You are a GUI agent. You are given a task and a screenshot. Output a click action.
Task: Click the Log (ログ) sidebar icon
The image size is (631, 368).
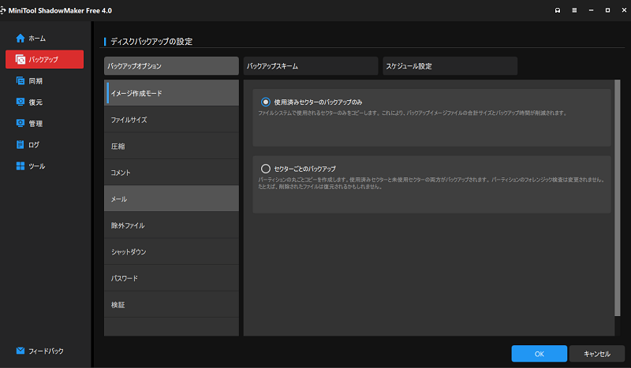[21, 144]
